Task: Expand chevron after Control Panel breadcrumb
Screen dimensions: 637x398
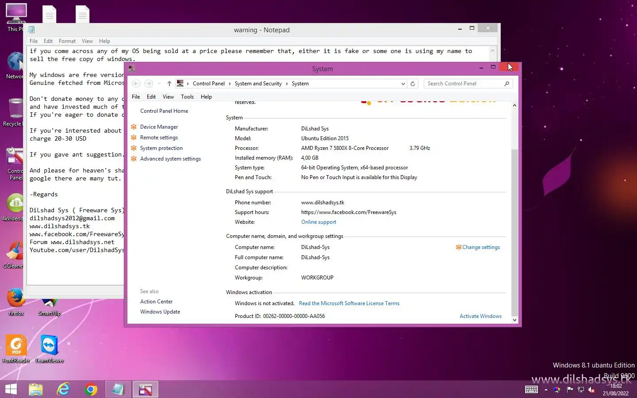Action: [230, 84]
